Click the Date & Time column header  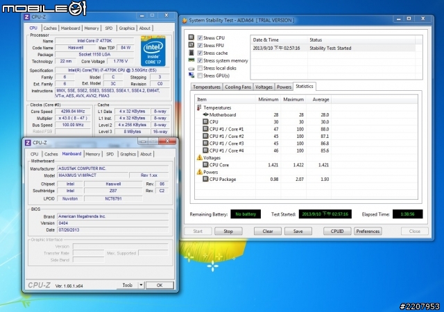[x=279, y=40]
